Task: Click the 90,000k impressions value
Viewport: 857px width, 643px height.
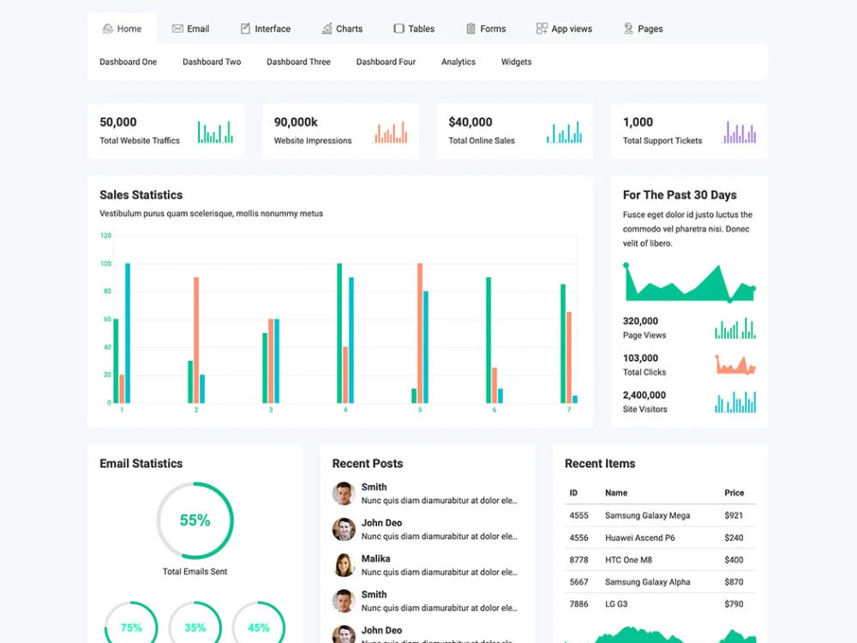Action: pyautogui.click(x=296, y=122)
